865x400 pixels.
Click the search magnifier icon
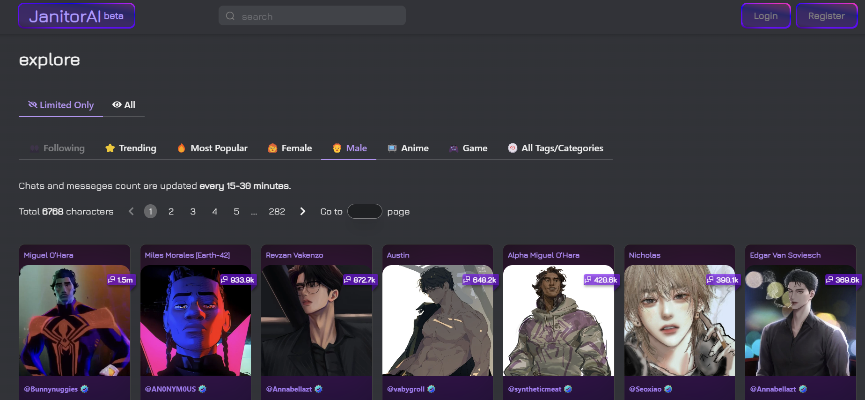pyautogui.click(x=230, y=16)
